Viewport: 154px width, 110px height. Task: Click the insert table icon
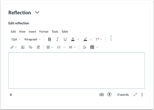pos(92,47)
